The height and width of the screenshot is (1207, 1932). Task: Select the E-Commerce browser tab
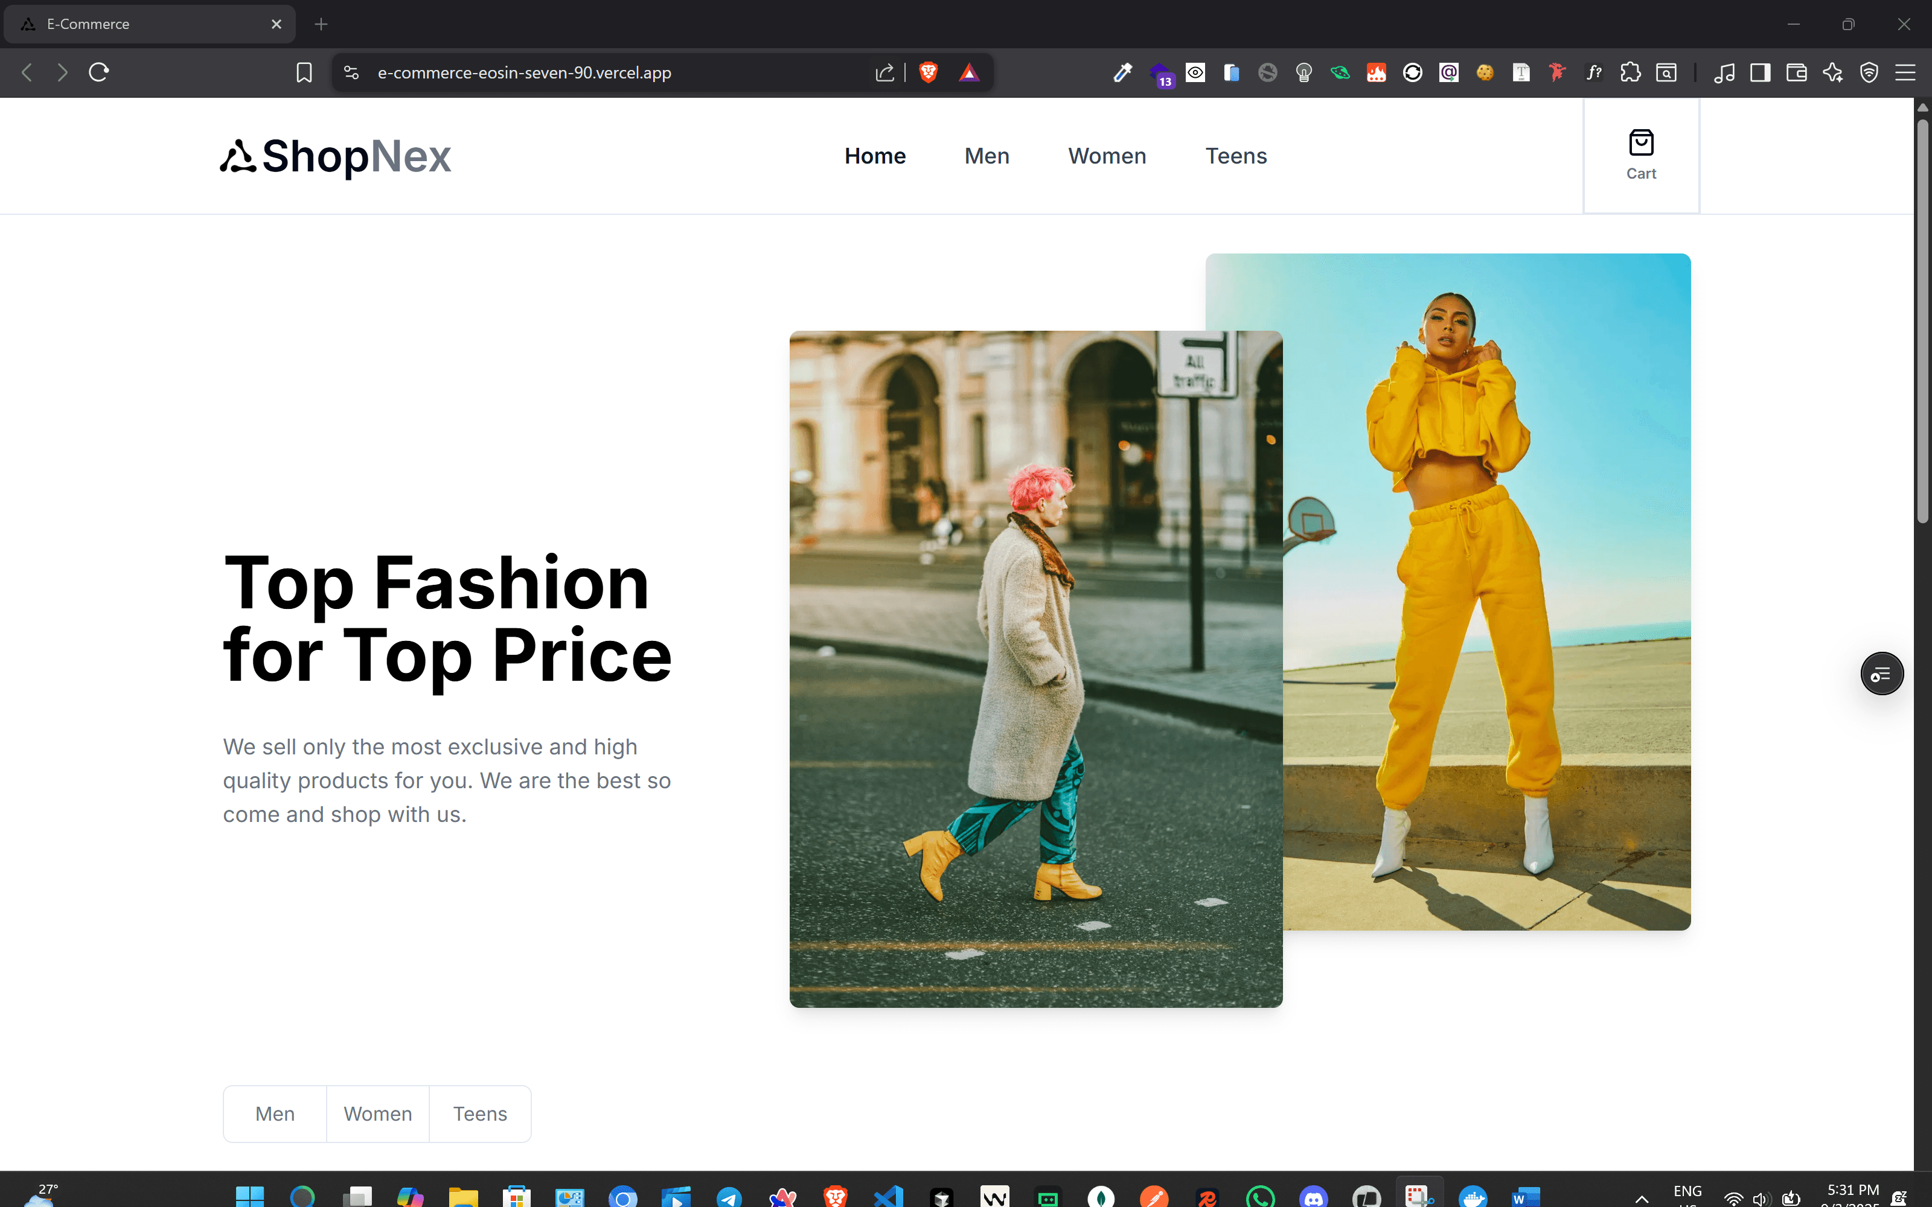pos(149,24)
